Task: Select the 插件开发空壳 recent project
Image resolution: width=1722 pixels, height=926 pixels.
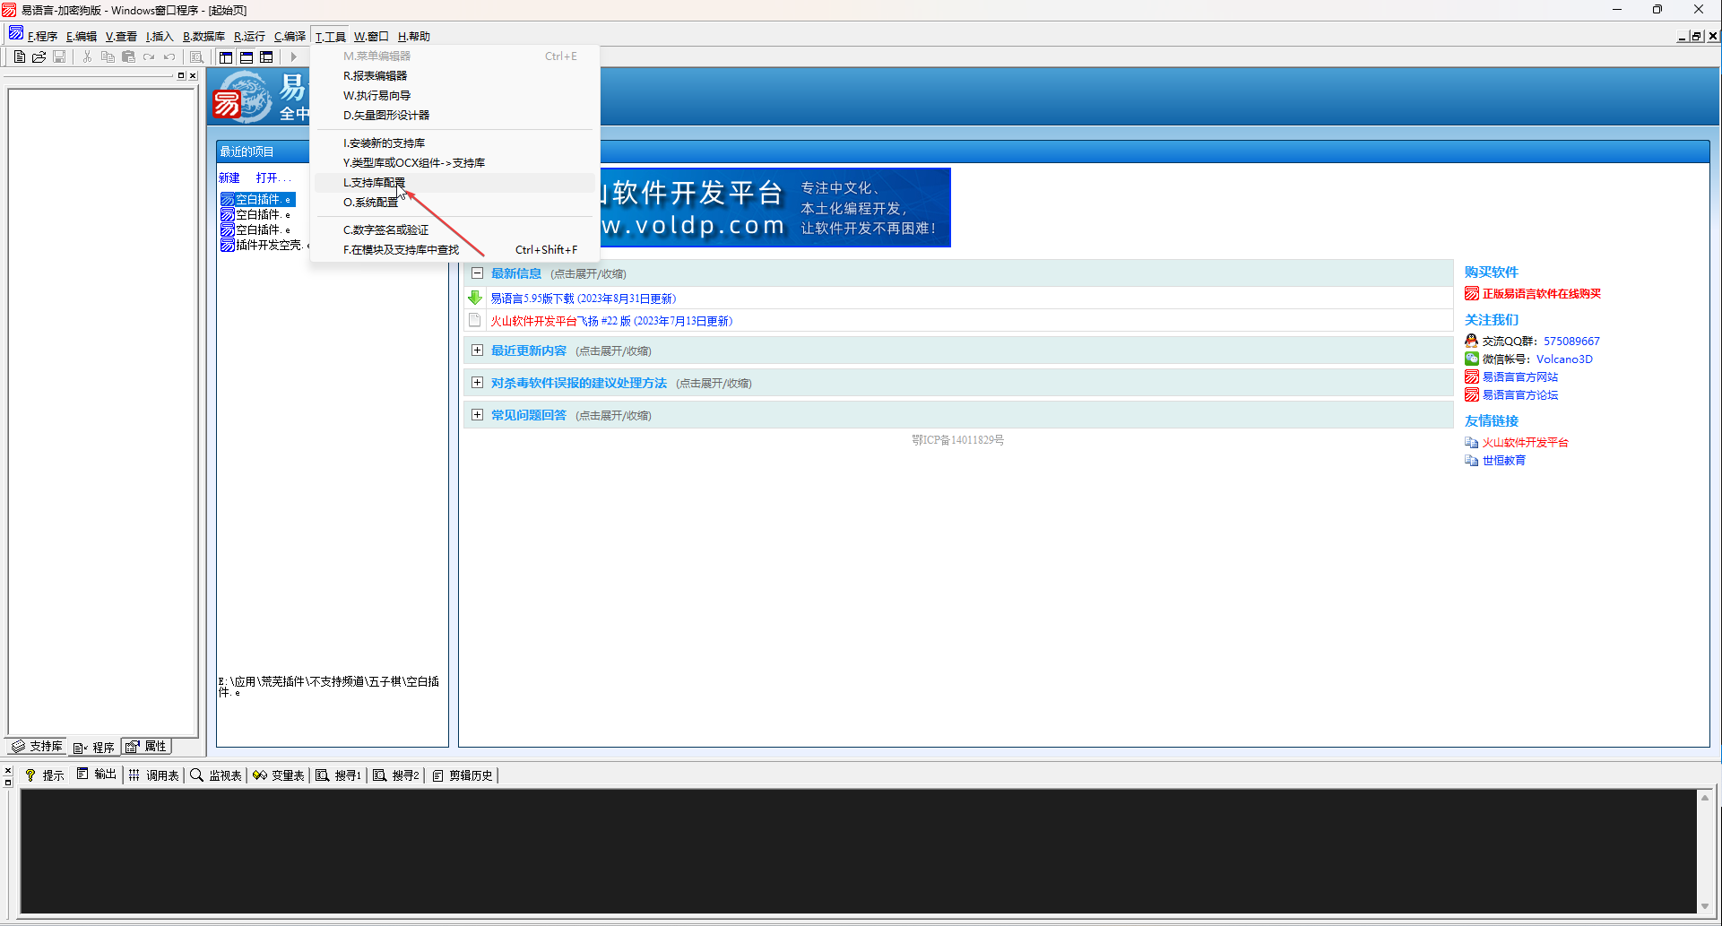Action: (264, 245)
